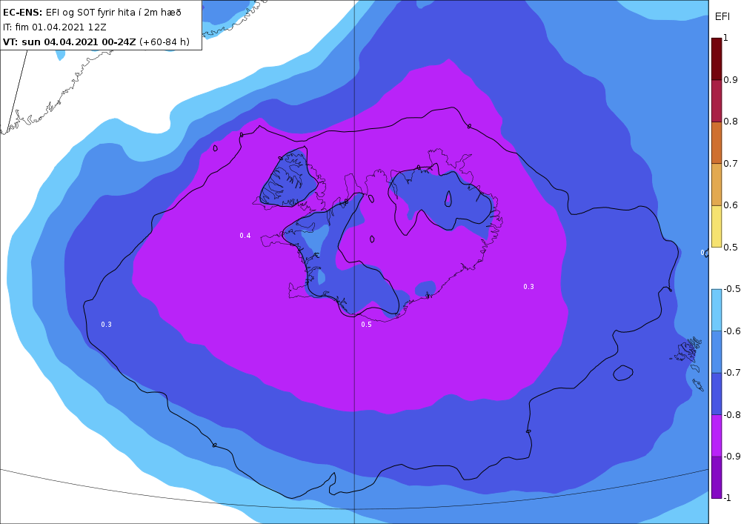741x524 pixels.
Task: Click the white '0.3' contour label east of Iceland
Action: pyautogui.click(x=528, y=286)
